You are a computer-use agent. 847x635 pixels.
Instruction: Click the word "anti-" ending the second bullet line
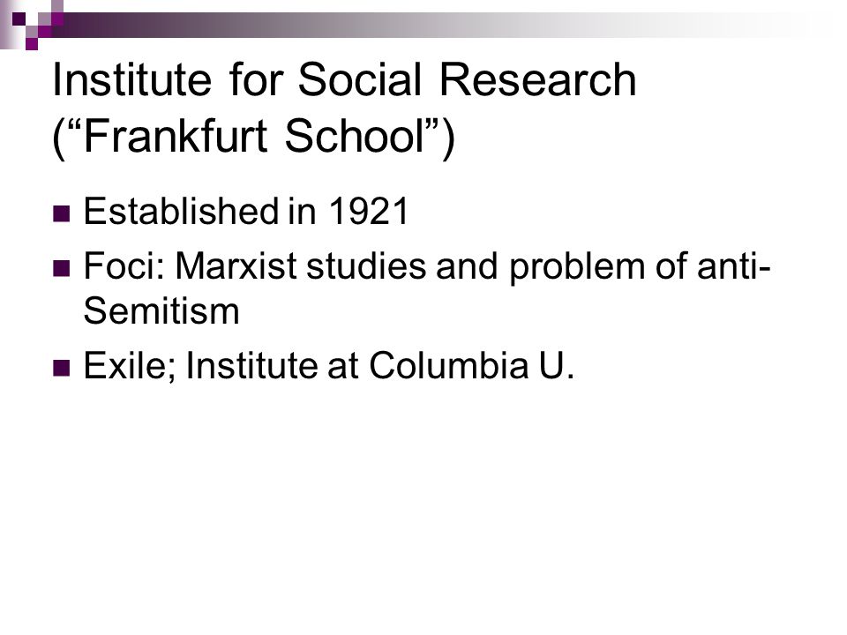point(733,266)
